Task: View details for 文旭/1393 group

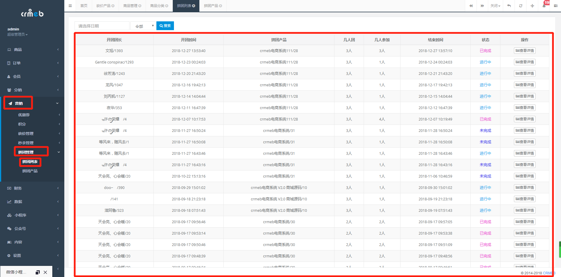Action: pos(525,51)
